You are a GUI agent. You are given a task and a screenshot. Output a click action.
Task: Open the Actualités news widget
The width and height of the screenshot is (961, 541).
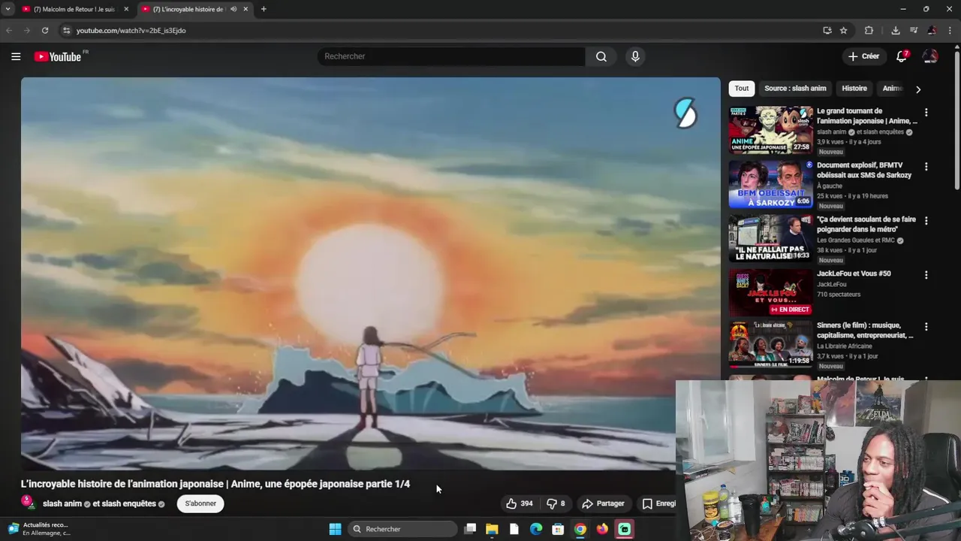tap(39, 529)
